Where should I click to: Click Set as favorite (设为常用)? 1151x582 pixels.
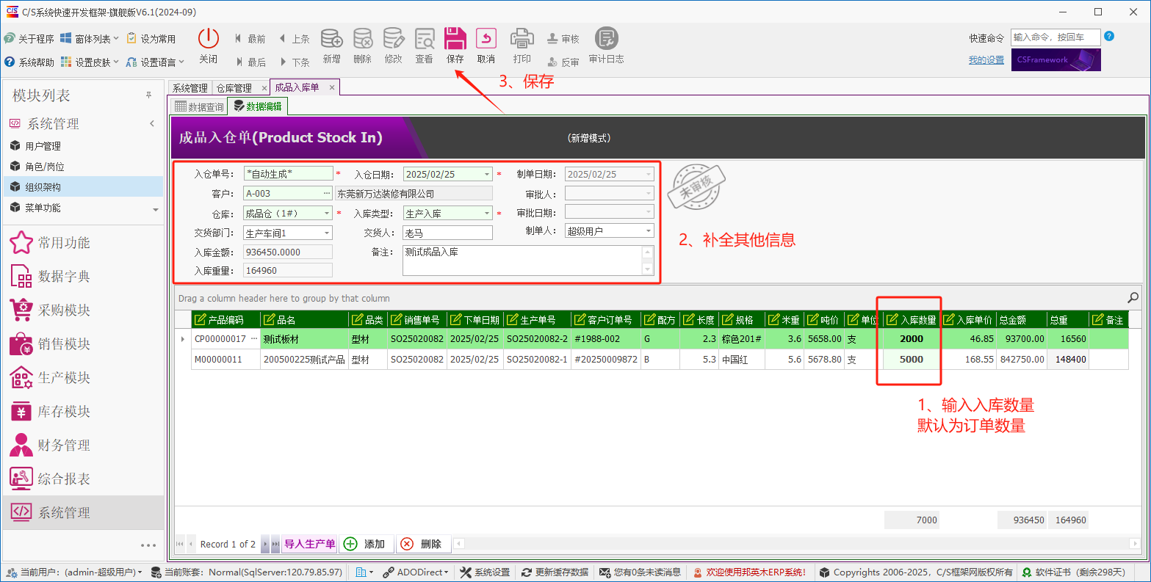(x=151, y=39)
